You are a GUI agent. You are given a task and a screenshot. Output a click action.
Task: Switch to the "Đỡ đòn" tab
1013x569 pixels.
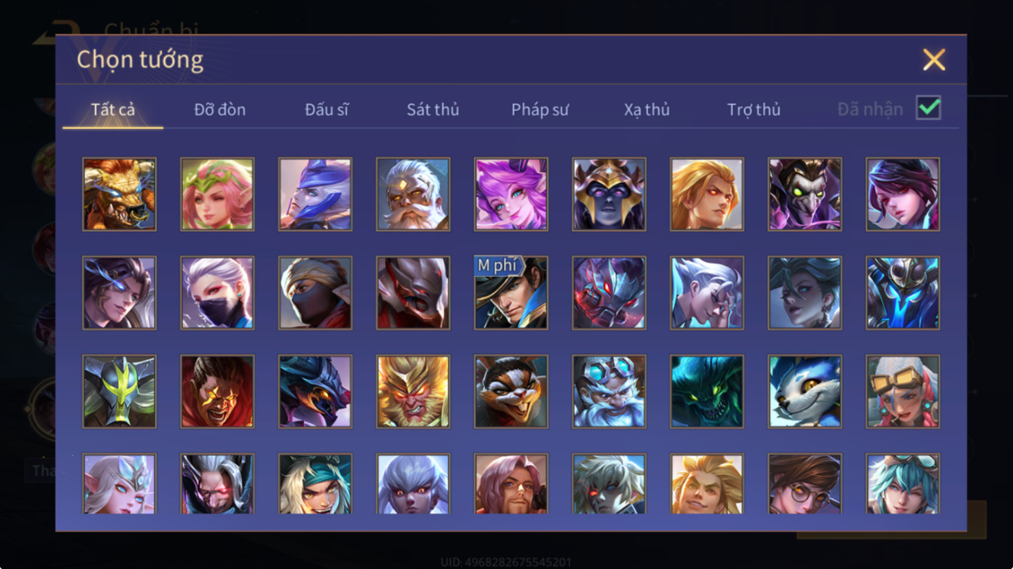[220, 109]
